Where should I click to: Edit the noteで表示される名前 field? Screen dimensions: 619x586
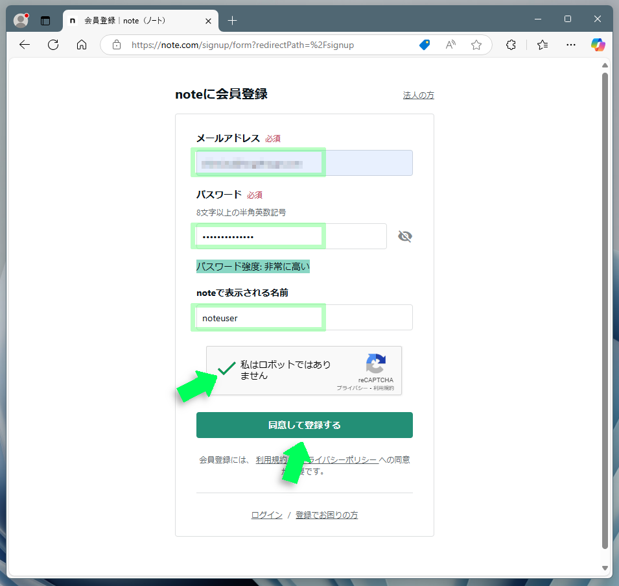(305, 317)
